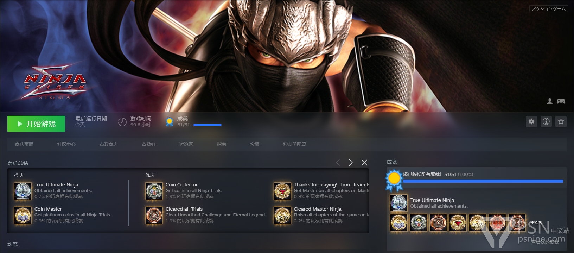Click "Clear Unearthed Challenge and Eternal Legend."
The height and width of the screenshot is (253, 574).
216,215
